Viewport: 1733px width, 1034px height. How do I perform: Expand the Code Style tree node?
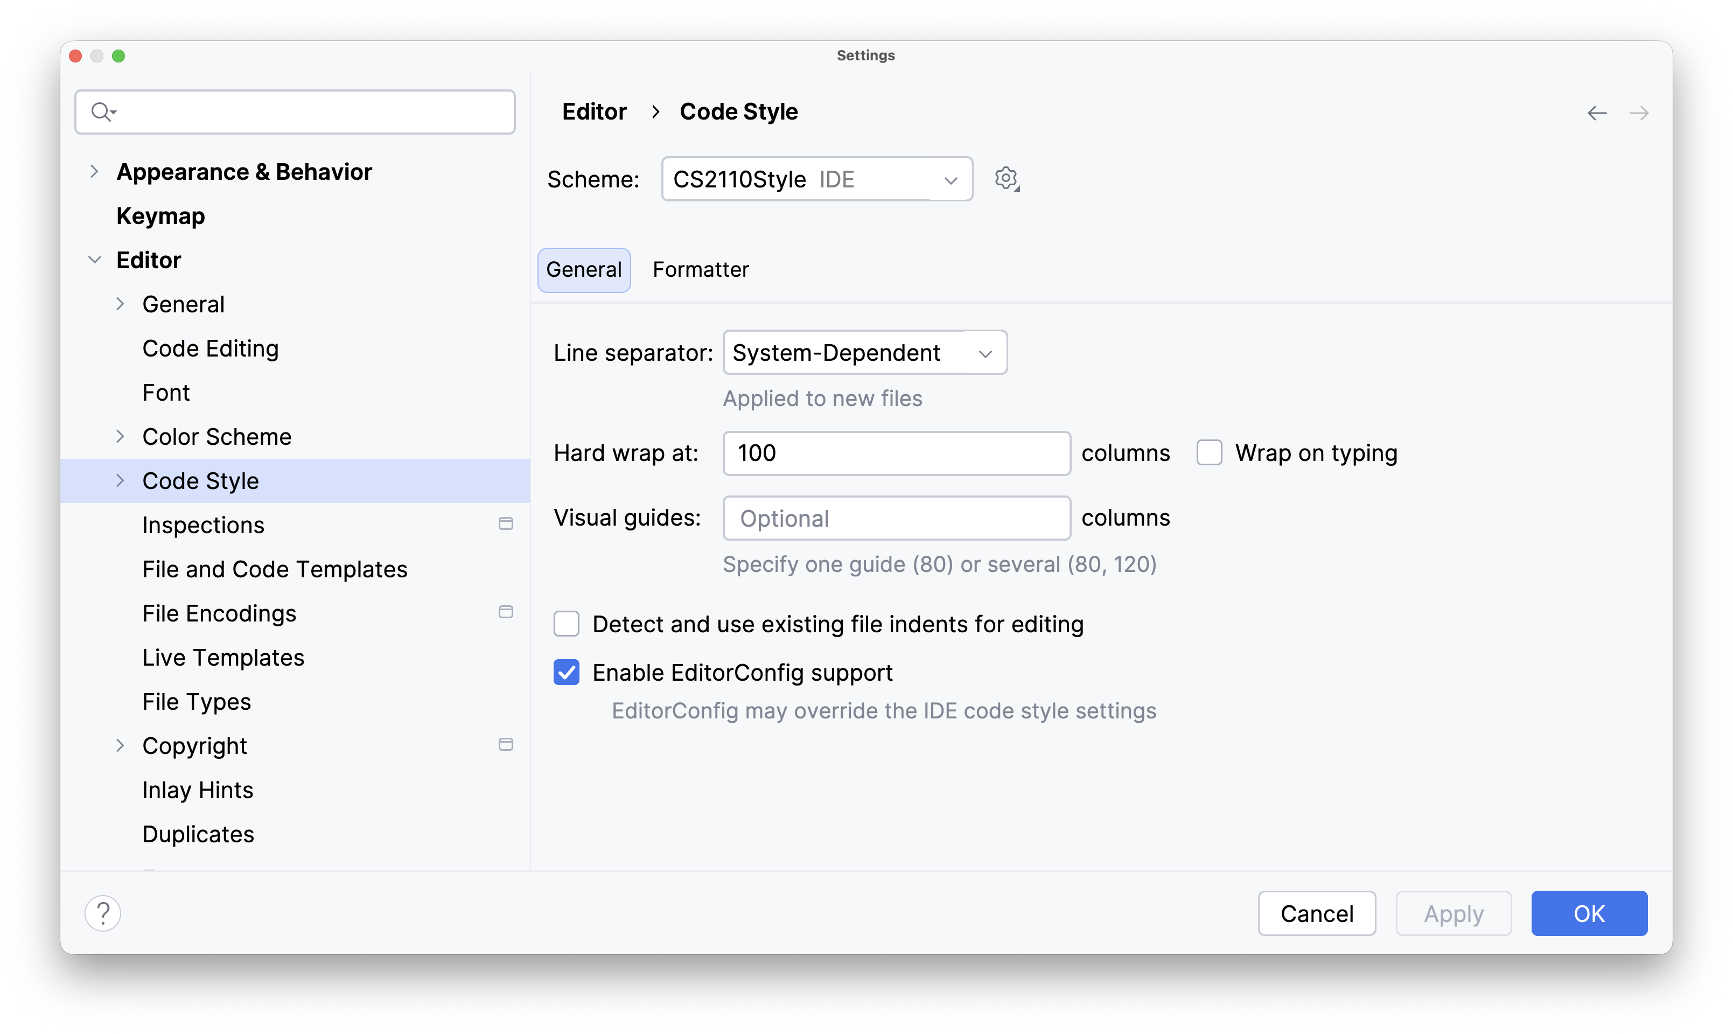121,480
